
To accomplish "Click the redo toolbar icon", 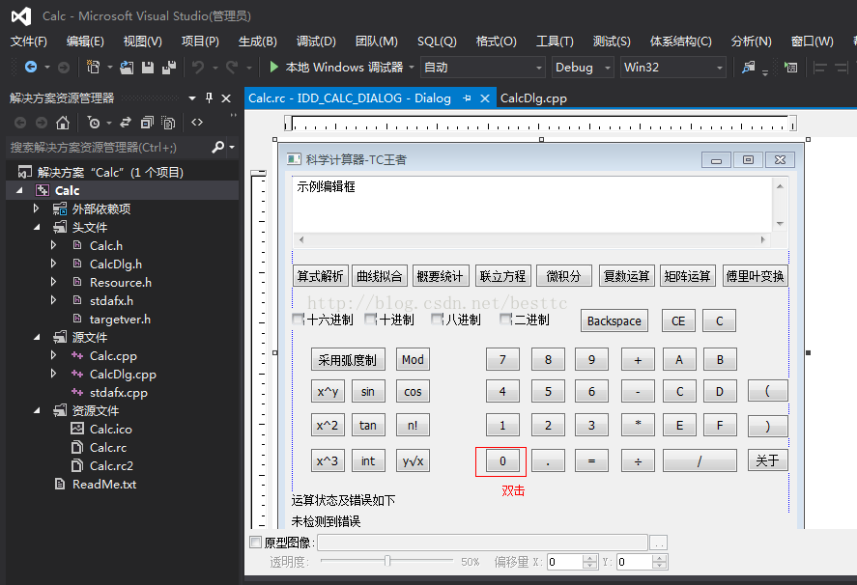I will (232, 68).
